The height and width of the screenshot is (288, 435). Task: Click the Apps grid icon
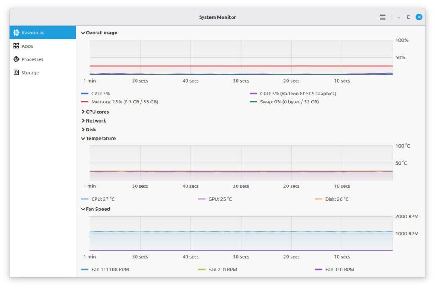[x=16, y=46]
